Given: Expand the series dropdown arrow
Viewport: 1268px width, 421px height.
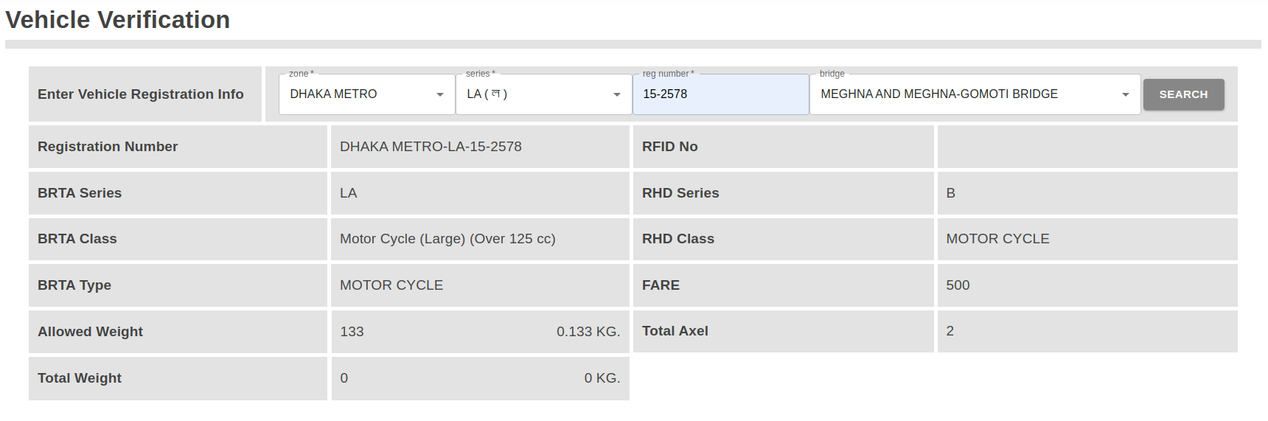Looking at the screenshot, I should pyautogui.click(x=617, y=94).
